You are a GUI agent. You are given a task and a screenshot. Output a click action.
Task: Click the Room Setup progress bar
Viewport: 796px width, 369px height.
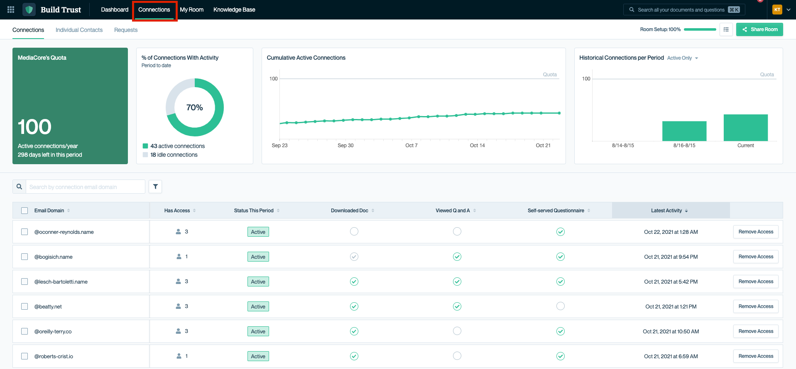point(700,29)
